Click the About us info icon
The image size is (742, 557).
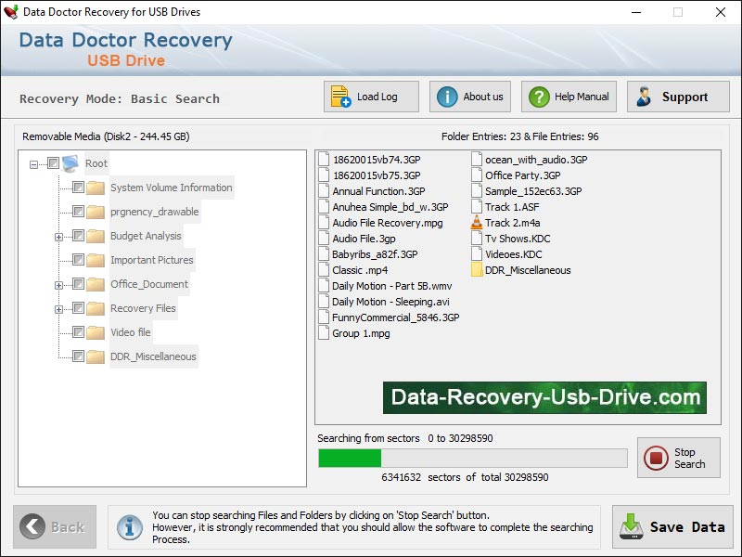tap(447, 97)
